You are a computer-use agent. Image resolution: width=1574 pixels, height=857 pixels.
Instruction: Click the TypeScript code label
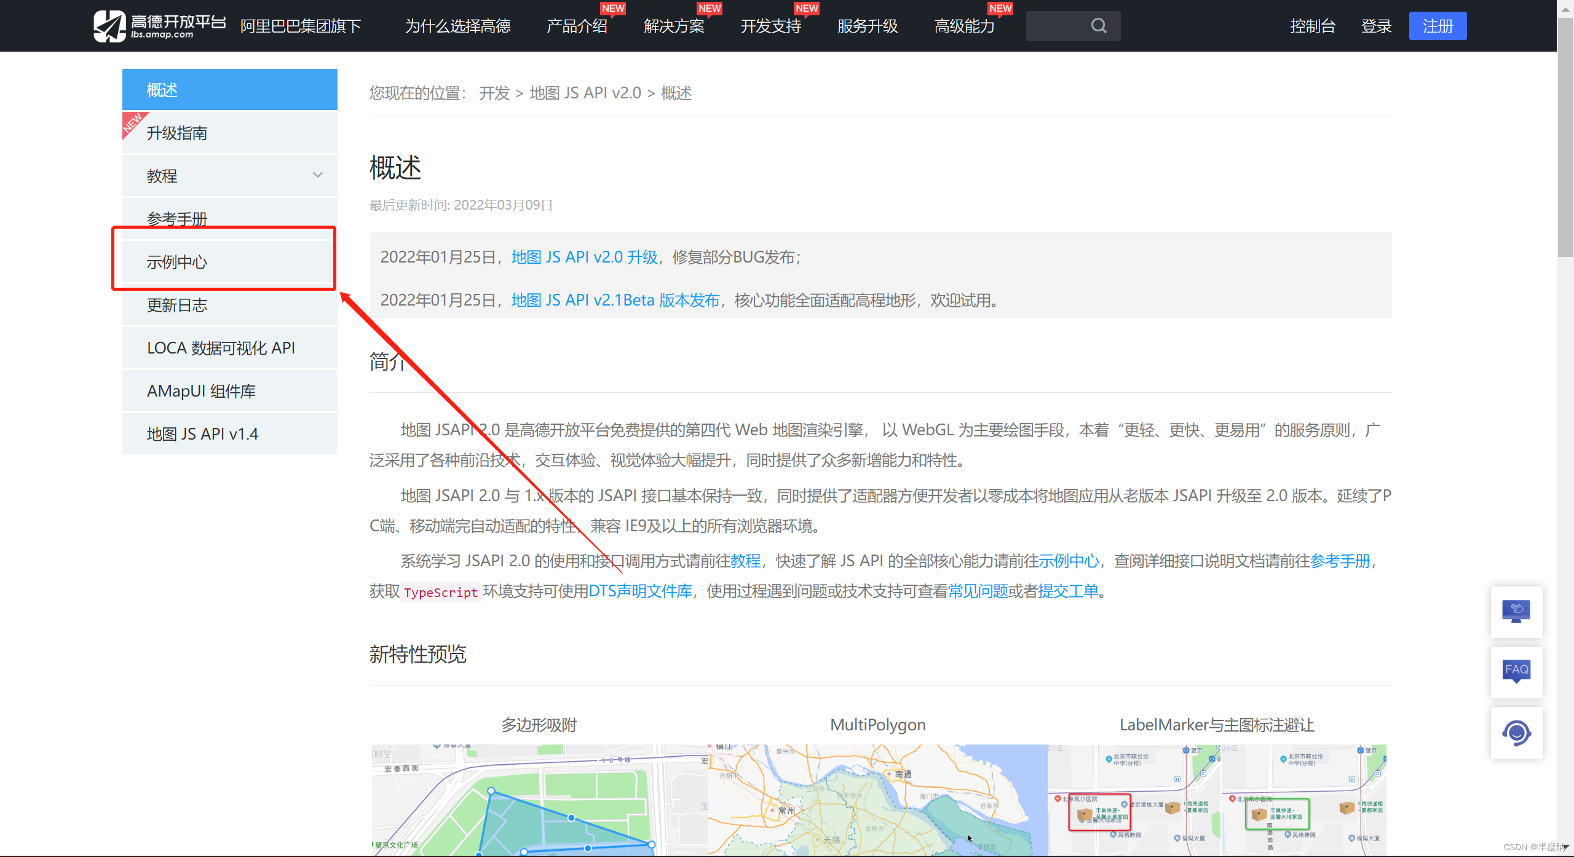point(441,592)
